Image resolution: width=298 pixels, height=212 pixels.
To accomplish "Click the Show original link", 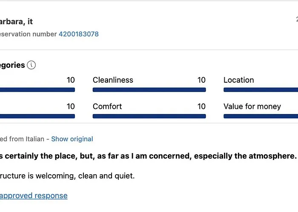I will coord(72,139).
